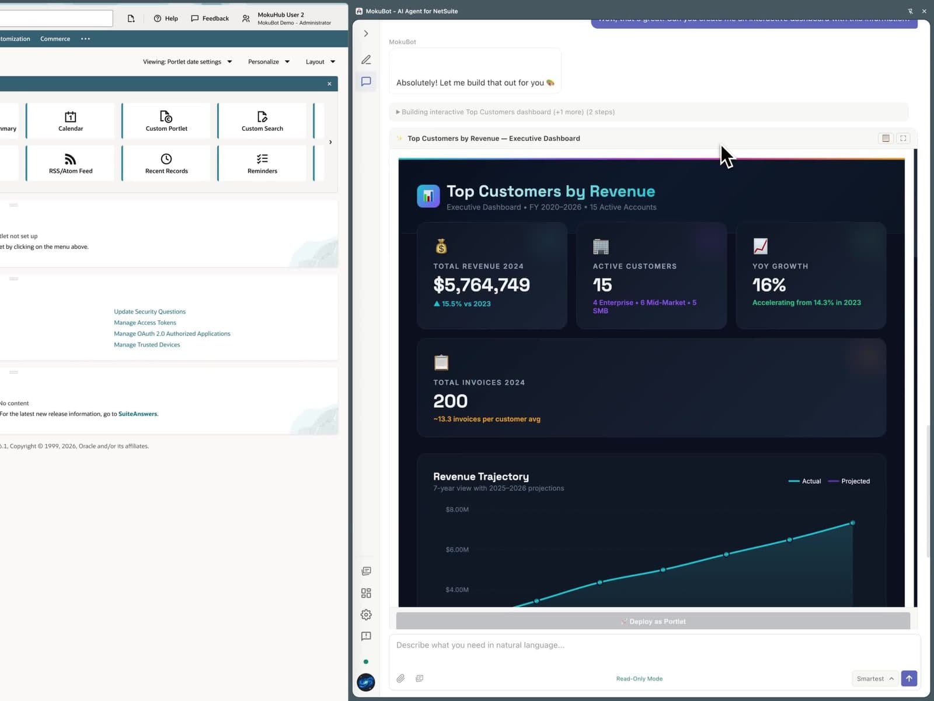The image size is (934, 701).
Task: Open Manage Trusted Devices link
Action: (x=147, y=345)
